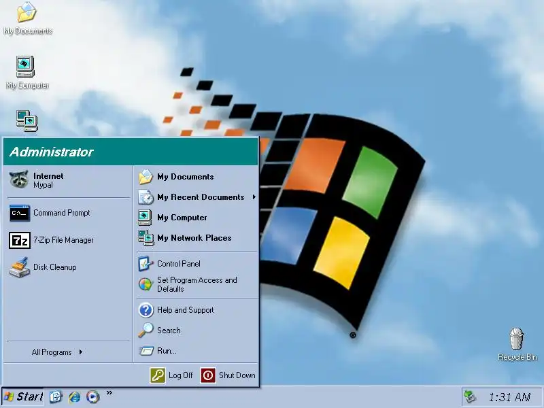
Task: Open My Documents menu entry text
Action: click(185, 177)
